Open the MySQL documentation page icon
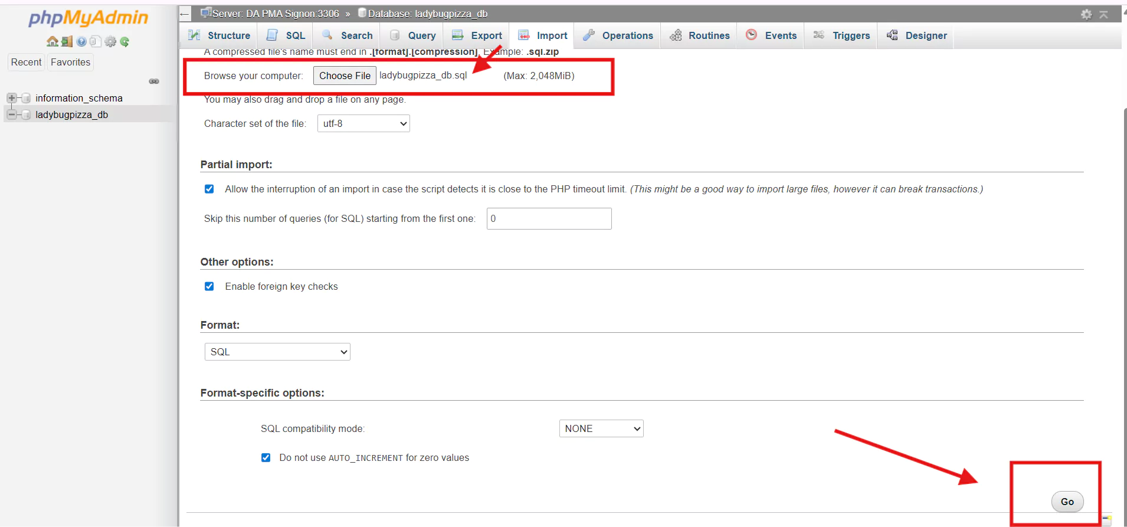1127x527 pixels. tap(96, 41)
